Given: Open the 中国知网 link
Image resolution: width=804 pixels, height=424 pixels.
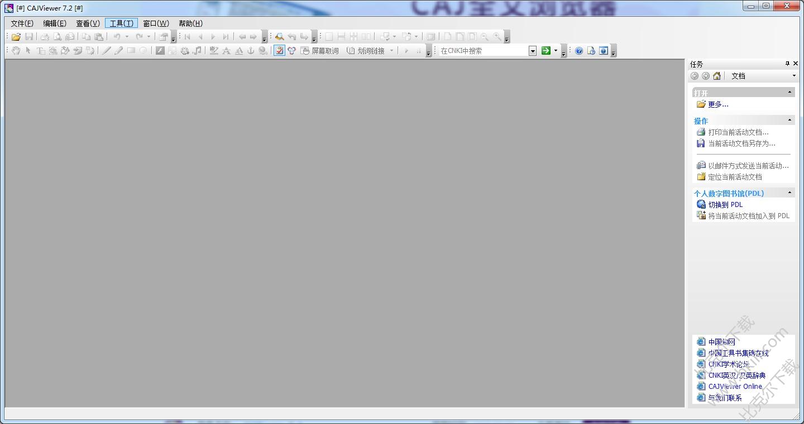Looking at the screenshot, I should coord(721,342).
